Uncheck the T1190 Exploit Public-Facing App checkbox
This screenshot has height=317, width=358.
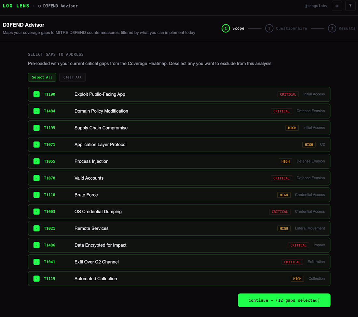point(36,94)
